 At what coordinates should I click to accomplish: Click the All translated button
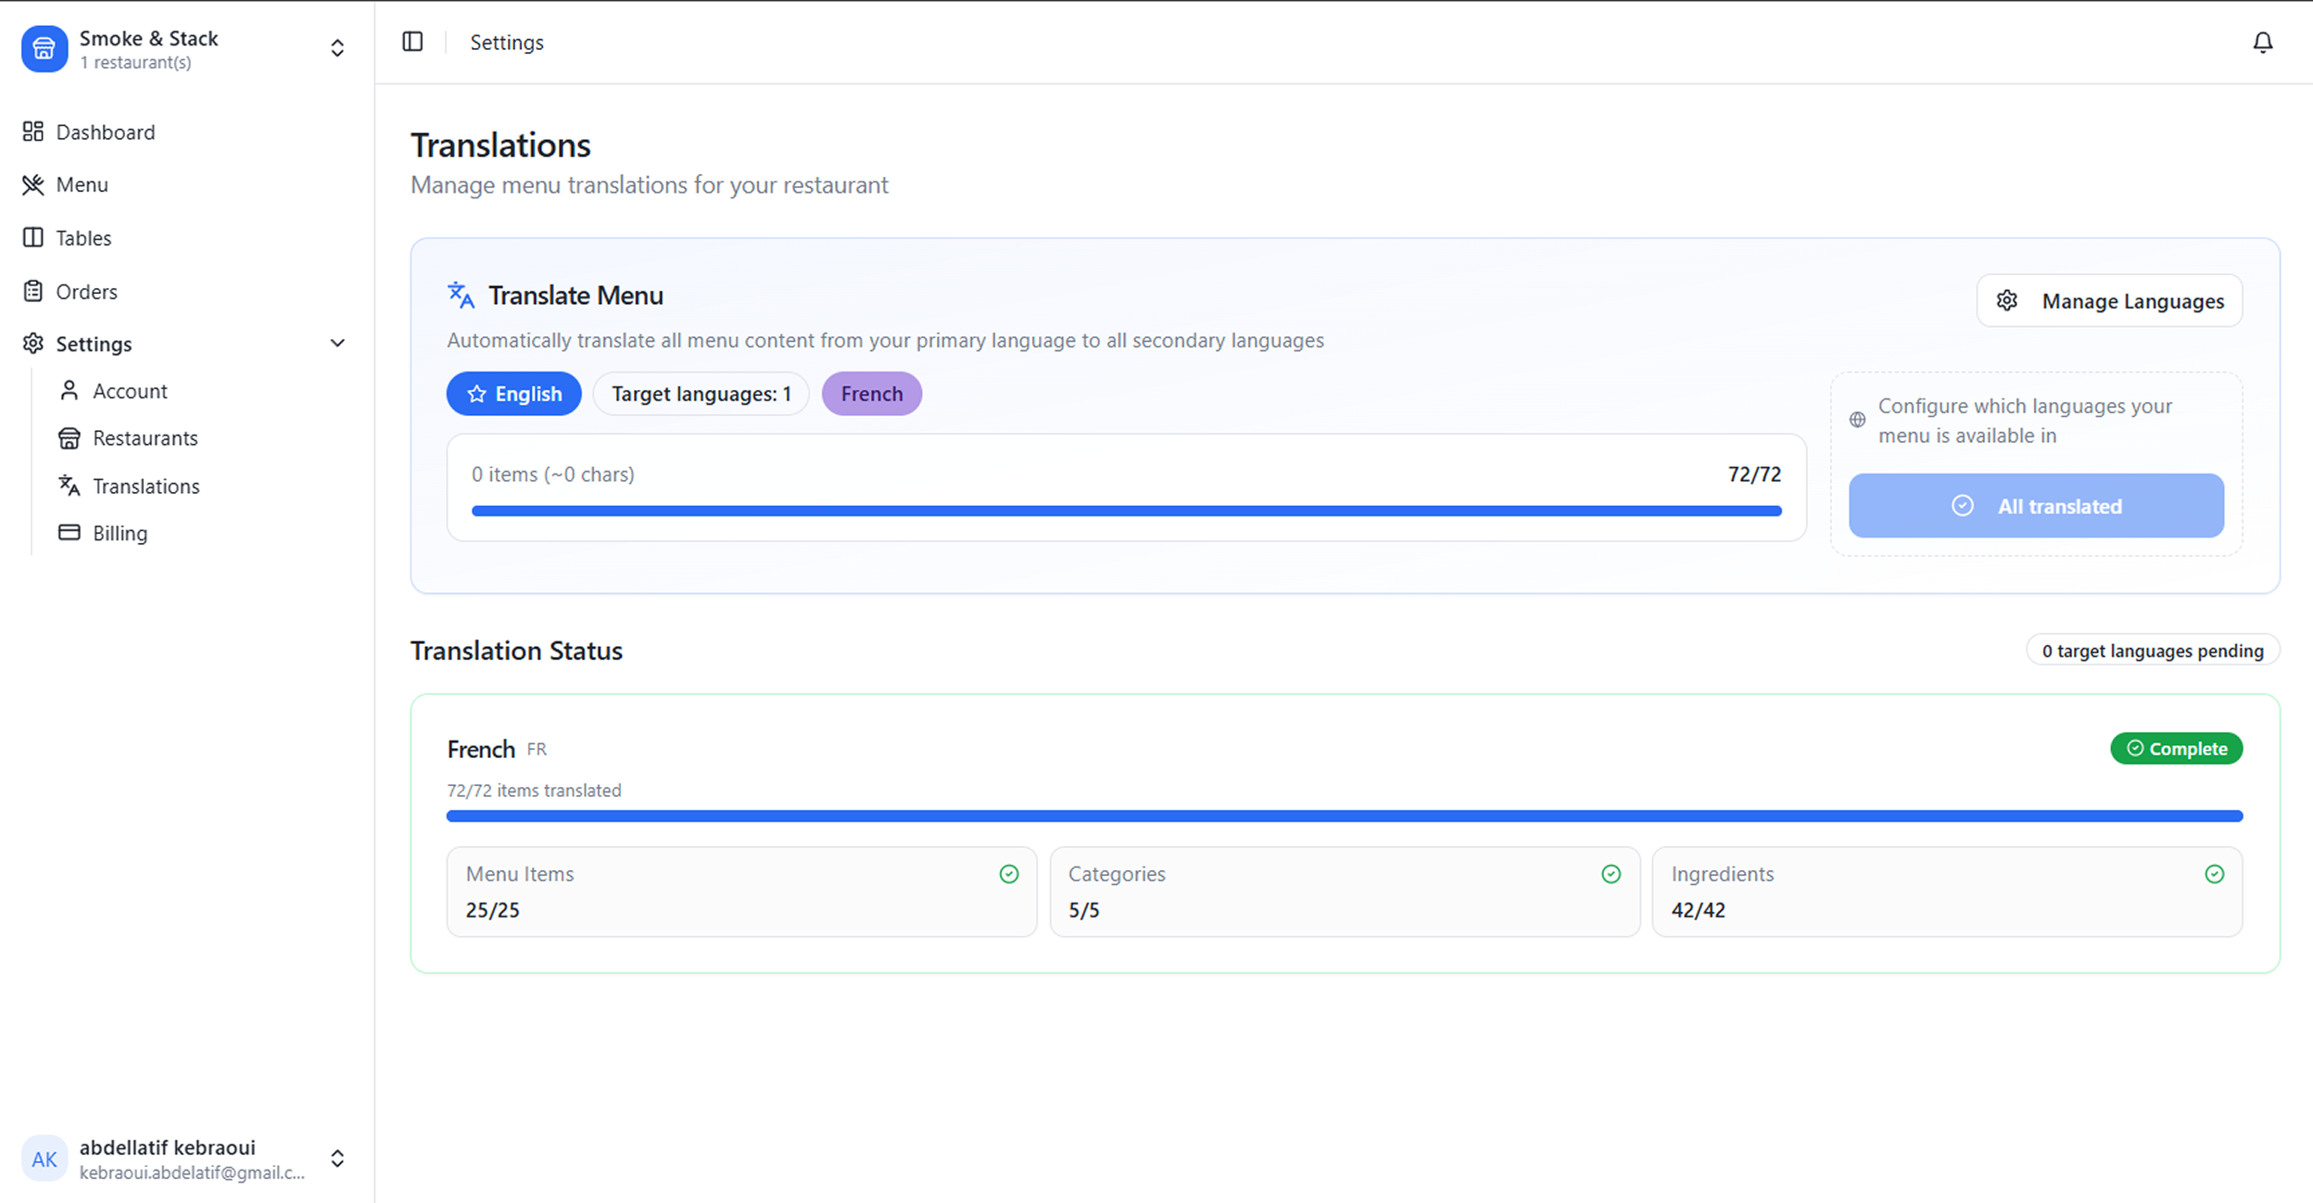(x=2036, y=506)
